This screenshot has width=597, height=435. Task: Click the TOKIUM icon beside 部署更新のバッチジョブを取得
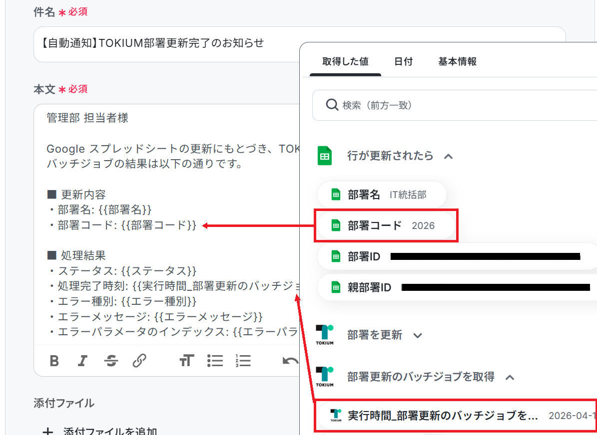[x=325, y=377]
